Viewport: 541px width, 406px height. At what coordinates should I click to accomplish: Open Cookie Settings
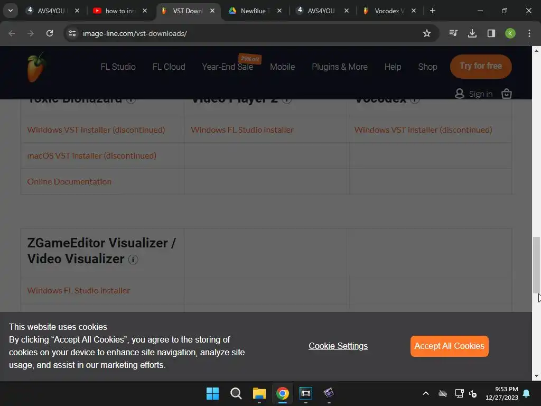(338, 346)
